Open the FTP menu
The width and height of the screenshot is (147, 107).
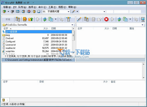pos(15,7)
